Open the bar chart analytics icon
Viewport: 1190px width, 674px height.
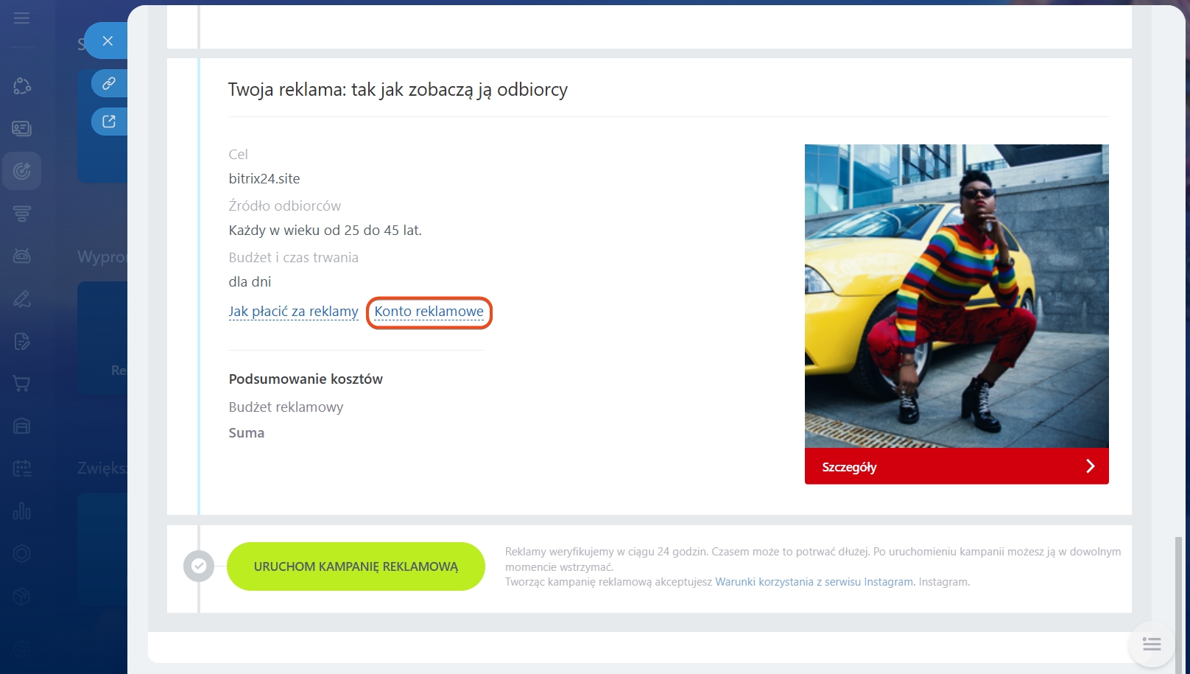tap(22, 510)
